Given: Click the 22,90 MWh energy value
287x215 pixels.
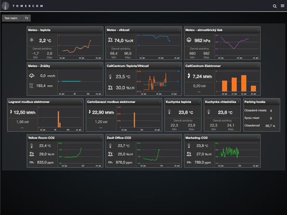Looking at the screenshot, I should pos(103,113).
